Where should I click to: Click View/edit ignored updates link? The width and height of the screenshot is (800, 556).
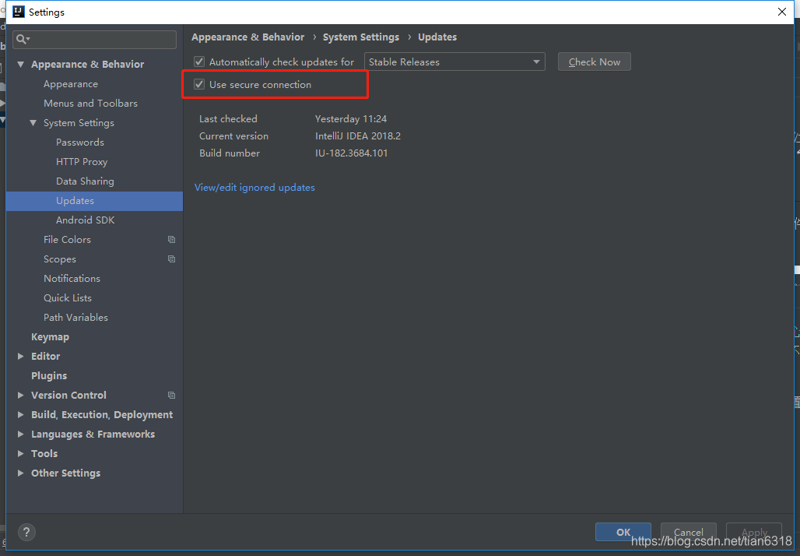pyautogui.click(x=254, y=188)
